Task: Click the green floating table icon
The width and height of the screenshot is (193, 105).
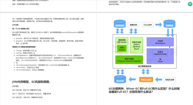Action: click(190, 4)
